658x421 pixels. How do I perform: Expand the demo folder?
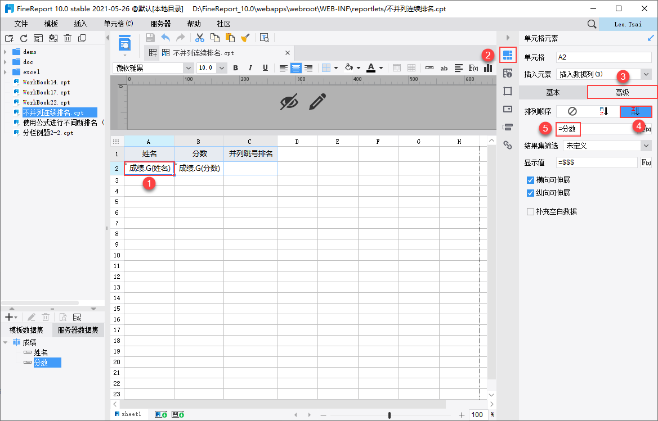5,52
